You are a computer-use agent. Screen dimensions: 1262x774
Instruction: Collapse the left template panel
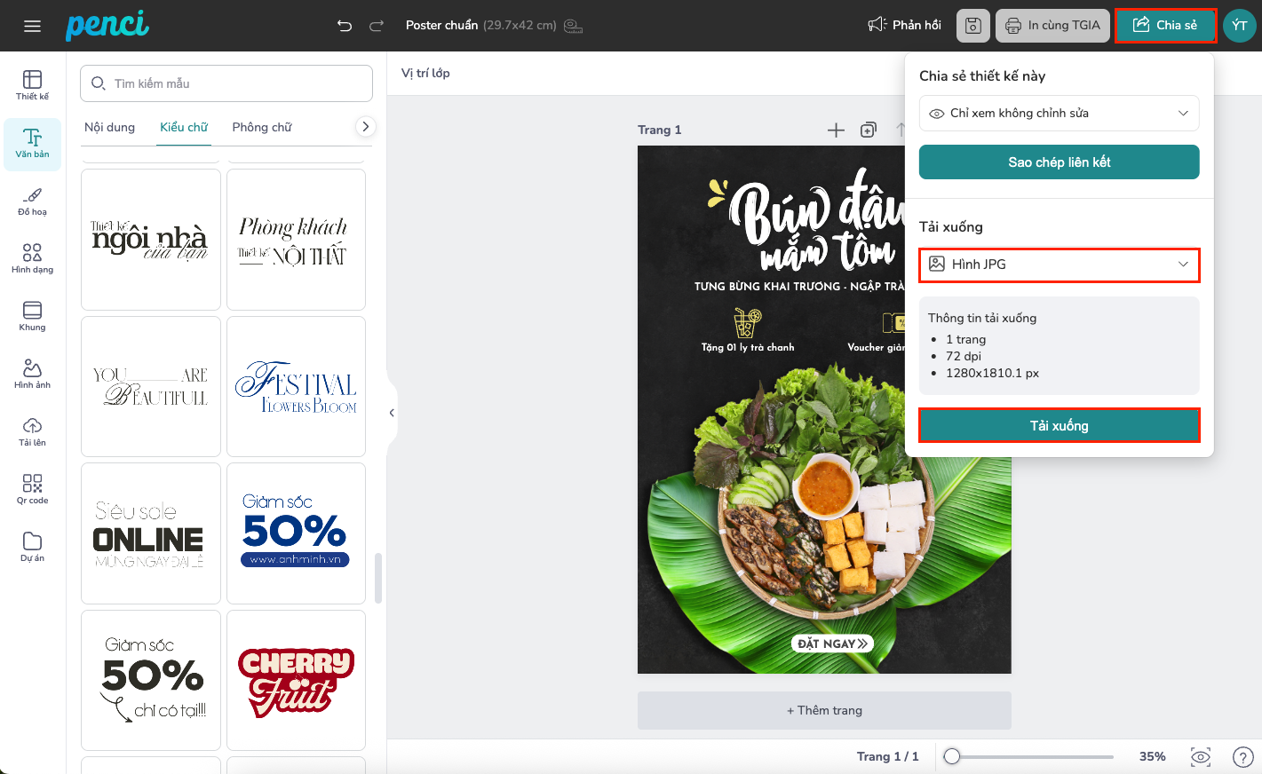392,413
